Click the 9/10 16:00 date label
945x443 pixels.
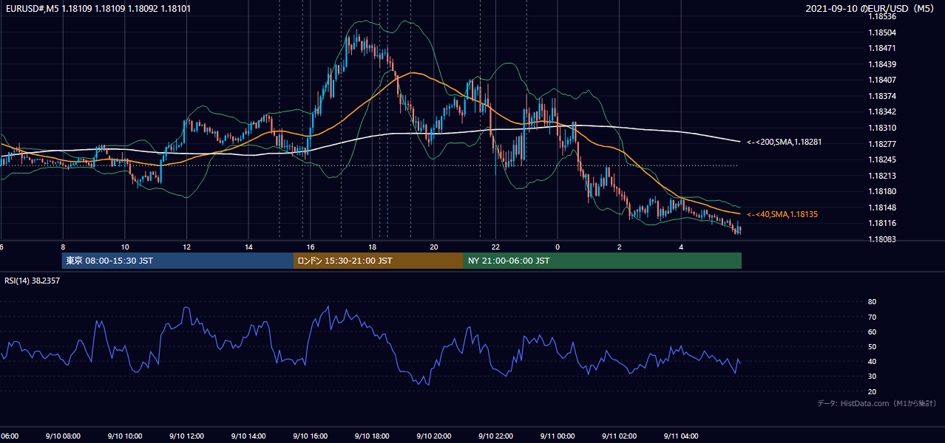click(310, 436)
